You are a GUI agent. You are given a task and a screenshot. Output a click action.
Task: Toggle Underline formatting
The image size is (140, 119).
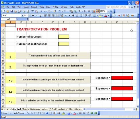coord(41,15)
